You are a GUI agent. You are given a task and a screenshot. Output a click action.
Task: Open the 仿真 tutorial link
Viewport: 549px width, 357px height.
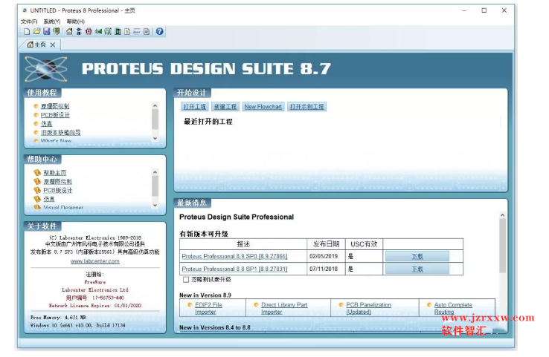click(x=46, y=124)
